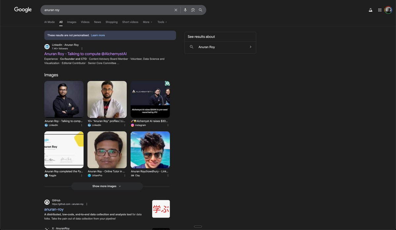
Task: Open the sunglasses selfie image from Clay
Action: pyautogui.click(x=150, y=150)
